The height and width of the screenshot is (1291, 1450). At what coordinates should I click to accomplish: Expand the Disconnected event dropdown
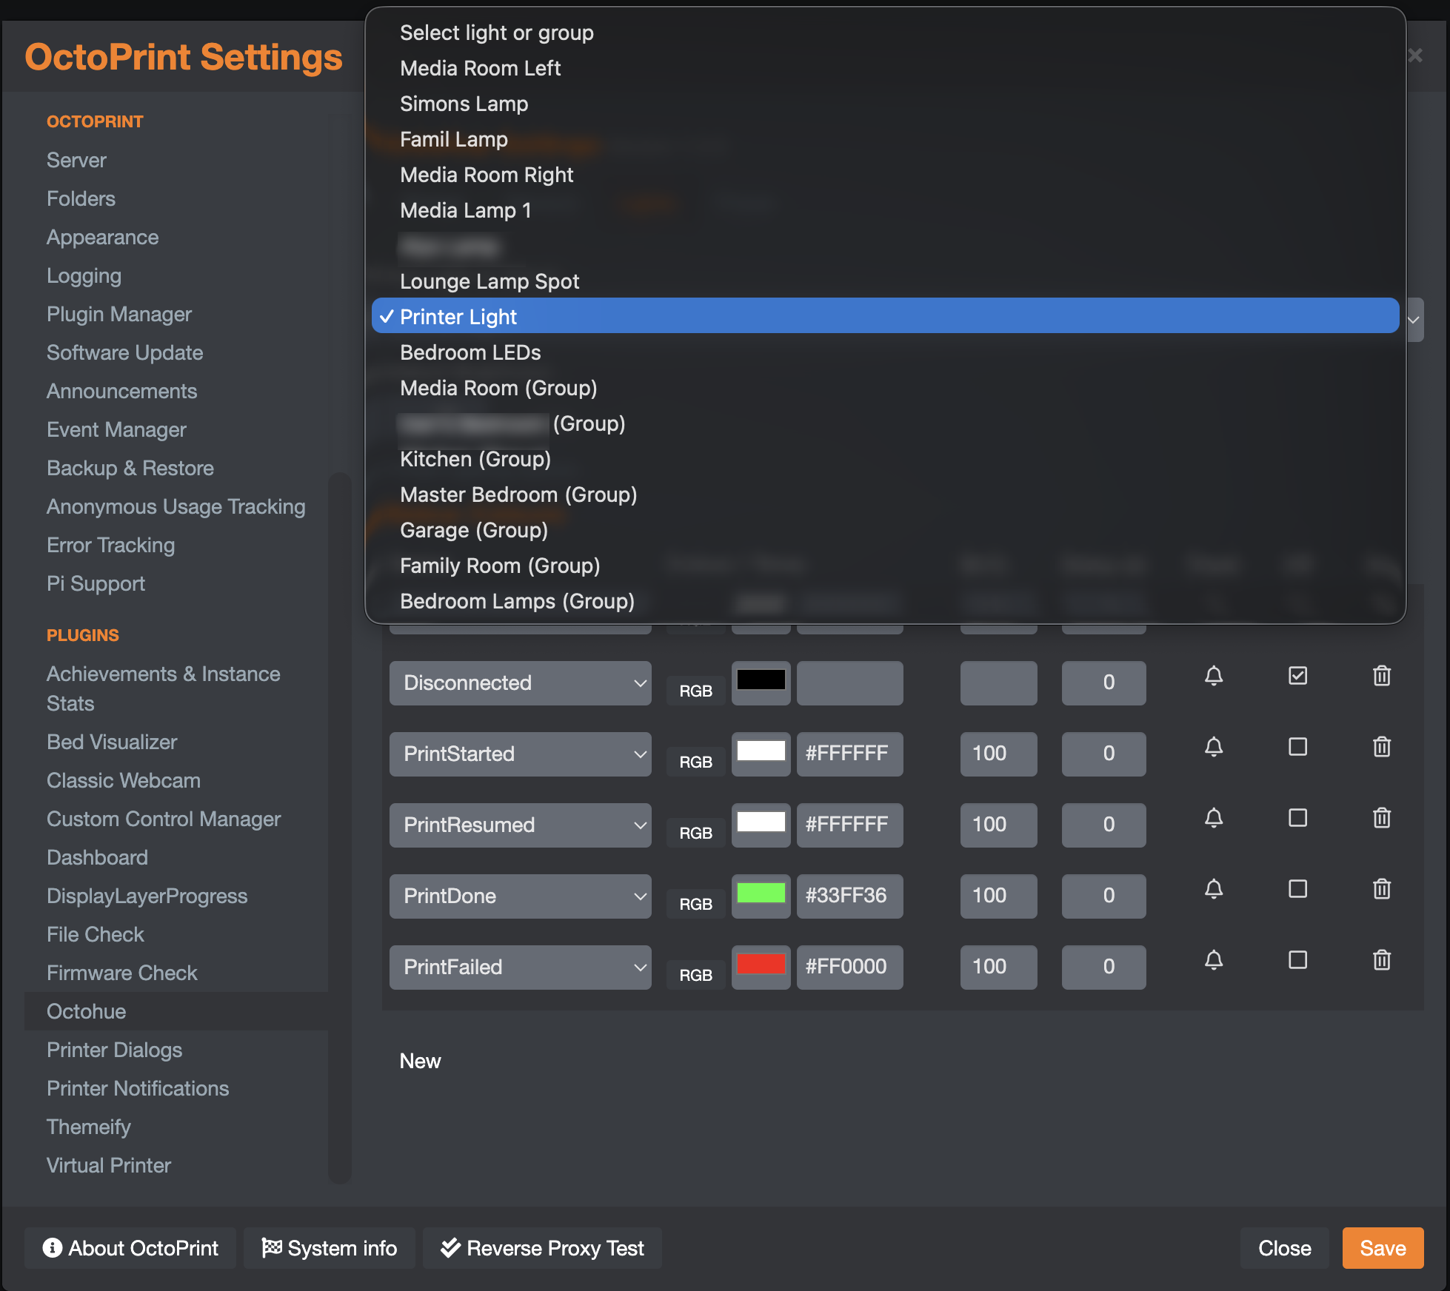[520, 683]
